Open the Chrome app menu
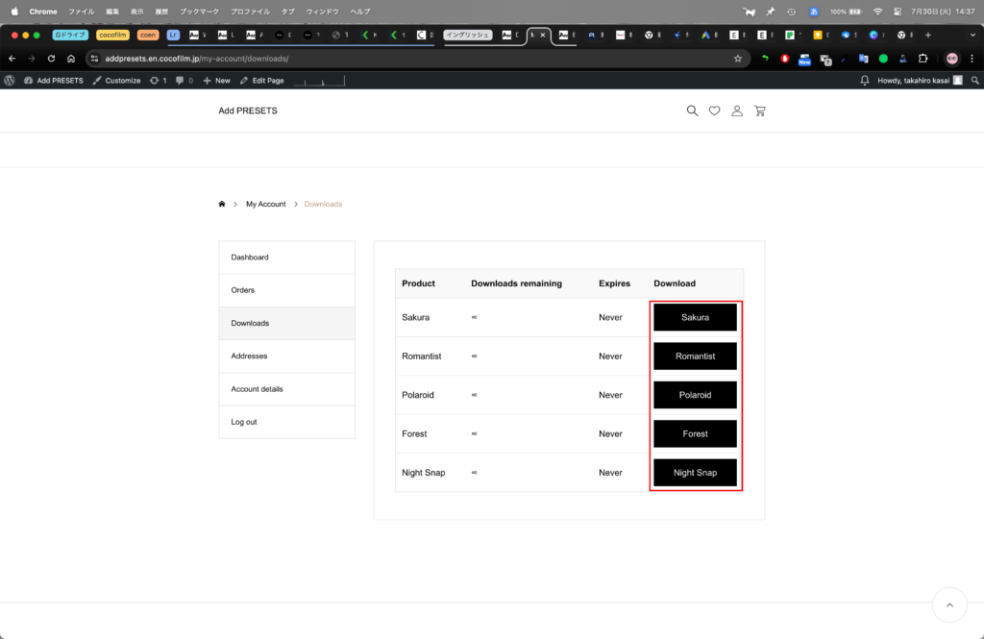Screen dimensions: 984x639 click(42, 12)
